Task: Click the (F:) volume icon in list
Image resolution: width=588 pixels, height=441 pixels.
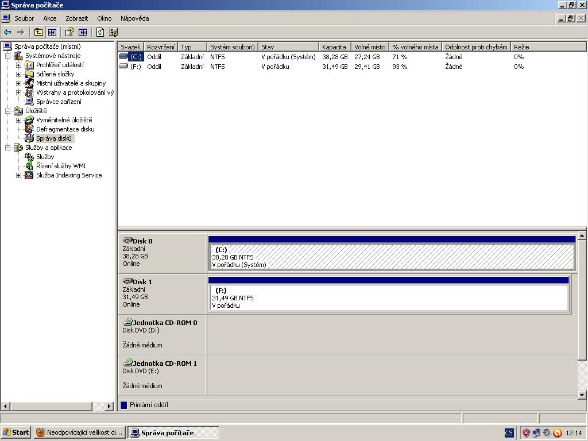Action: click(x=123, y=66)
